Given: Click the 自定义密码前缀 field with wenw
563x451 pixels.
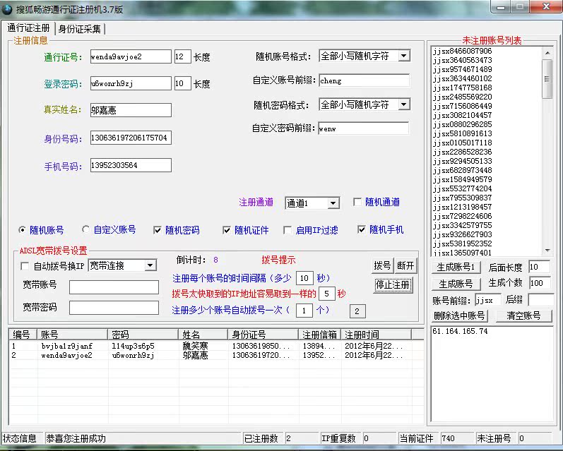Looking at the screenshot, I should click(x=363, y=128).
